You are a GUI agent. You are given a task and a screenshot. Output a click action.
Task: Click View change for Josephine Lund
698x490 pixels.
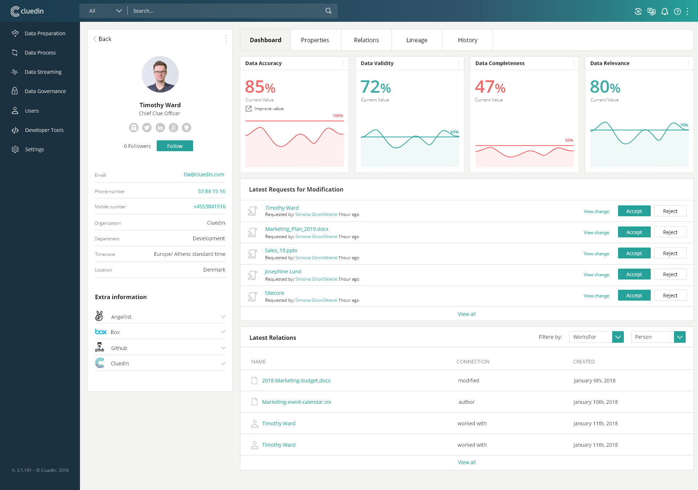[596, 274]
